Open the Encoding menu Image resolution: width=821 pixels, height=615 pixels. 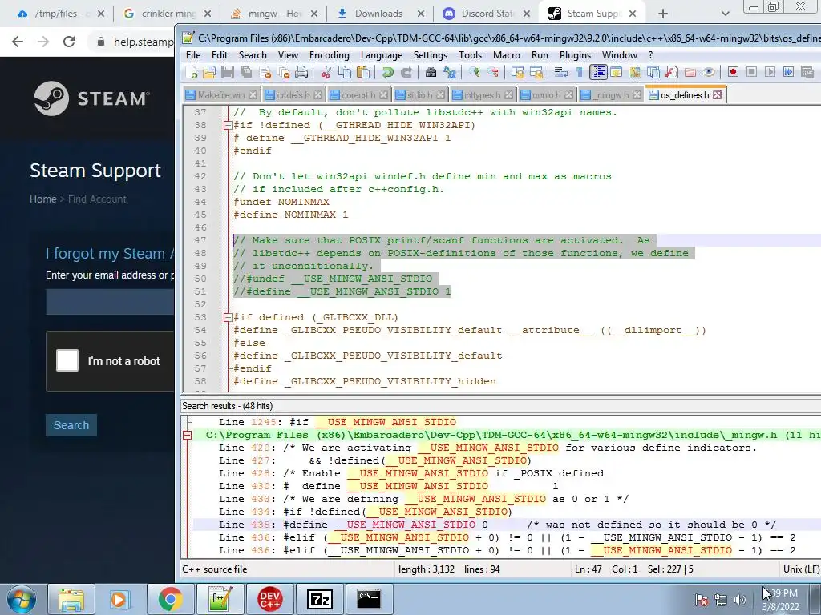point(329,55)
